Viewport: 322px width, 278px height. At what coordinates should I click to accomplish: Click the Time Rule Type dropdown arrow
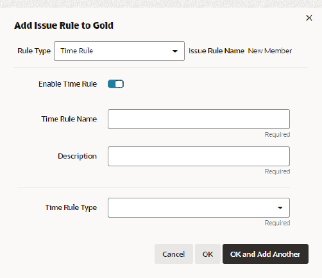(280, 207)
